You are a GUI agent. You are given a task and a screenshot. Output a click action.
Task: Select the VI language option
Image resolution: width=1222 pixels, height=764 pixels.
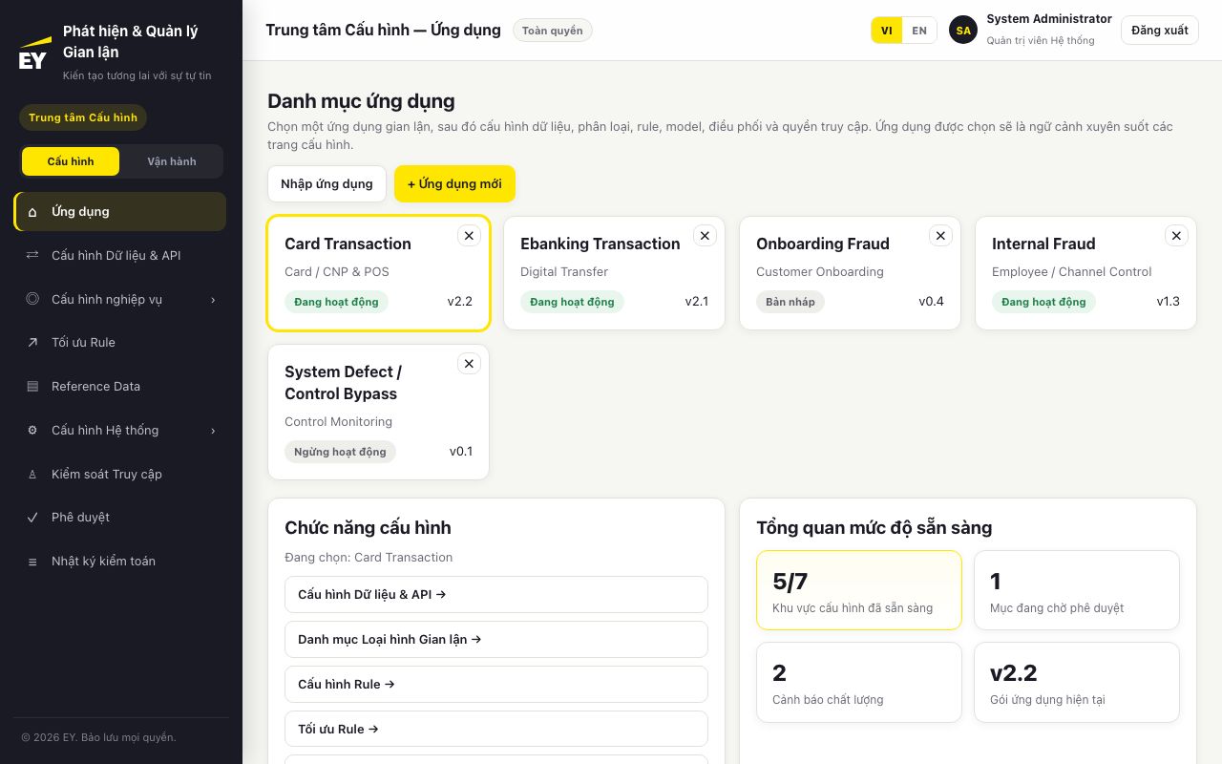tap(887, 31)
